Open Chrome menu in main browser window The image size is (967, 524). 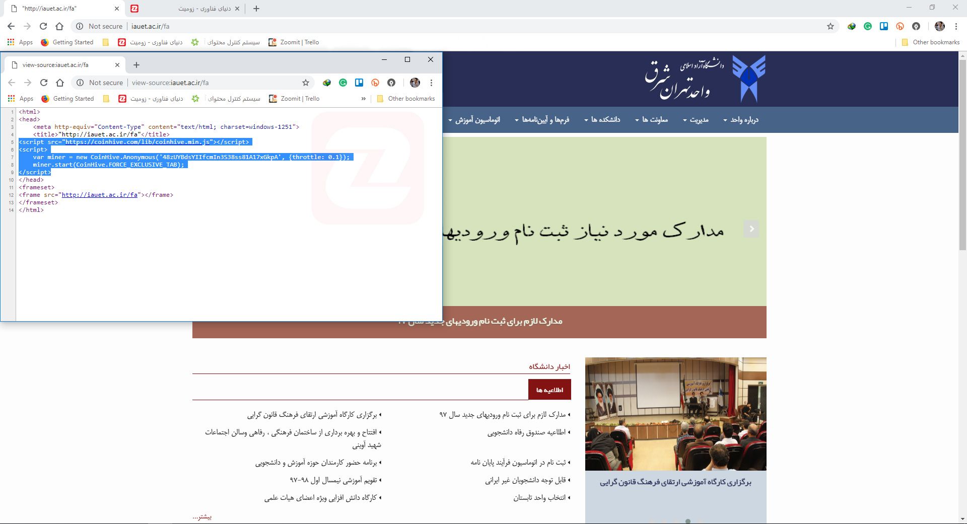click(956, 26)
